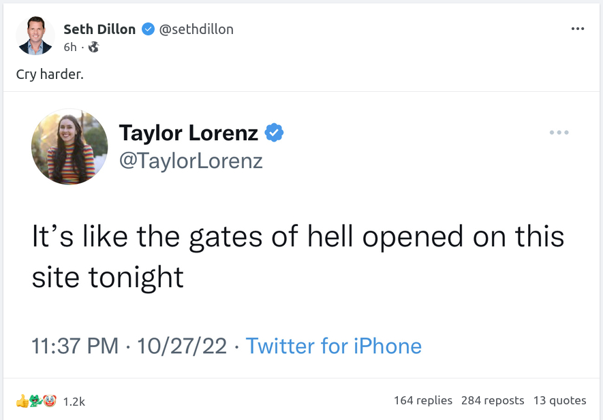Click the globe visibility icon
The width and height of the screenshot is (603, 420).
click(x=94, y=48)
